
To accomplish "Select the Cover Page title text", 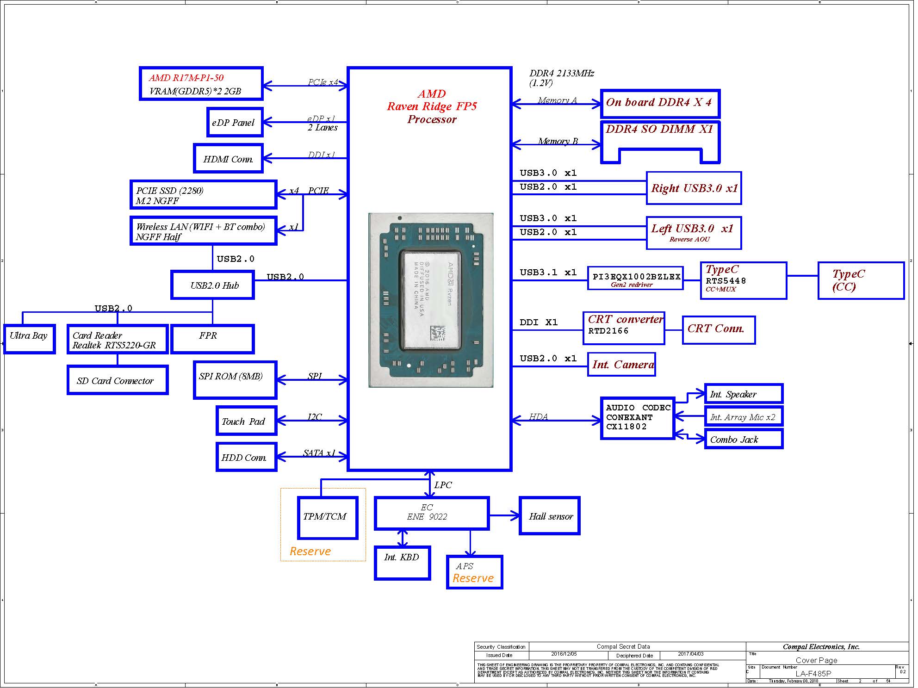I will pyautogui.click(x=817, y=660).
